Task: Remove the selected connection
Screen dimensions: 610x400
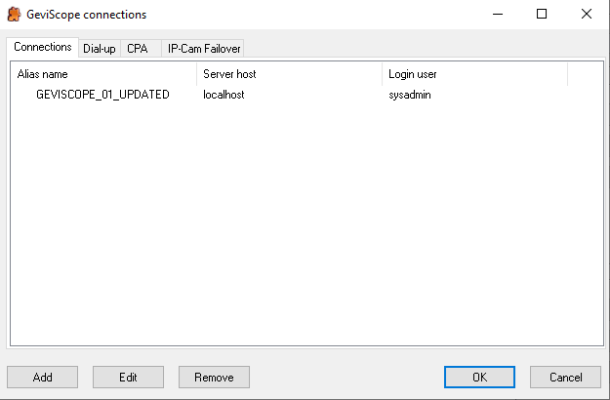Action: coord(214,377)
